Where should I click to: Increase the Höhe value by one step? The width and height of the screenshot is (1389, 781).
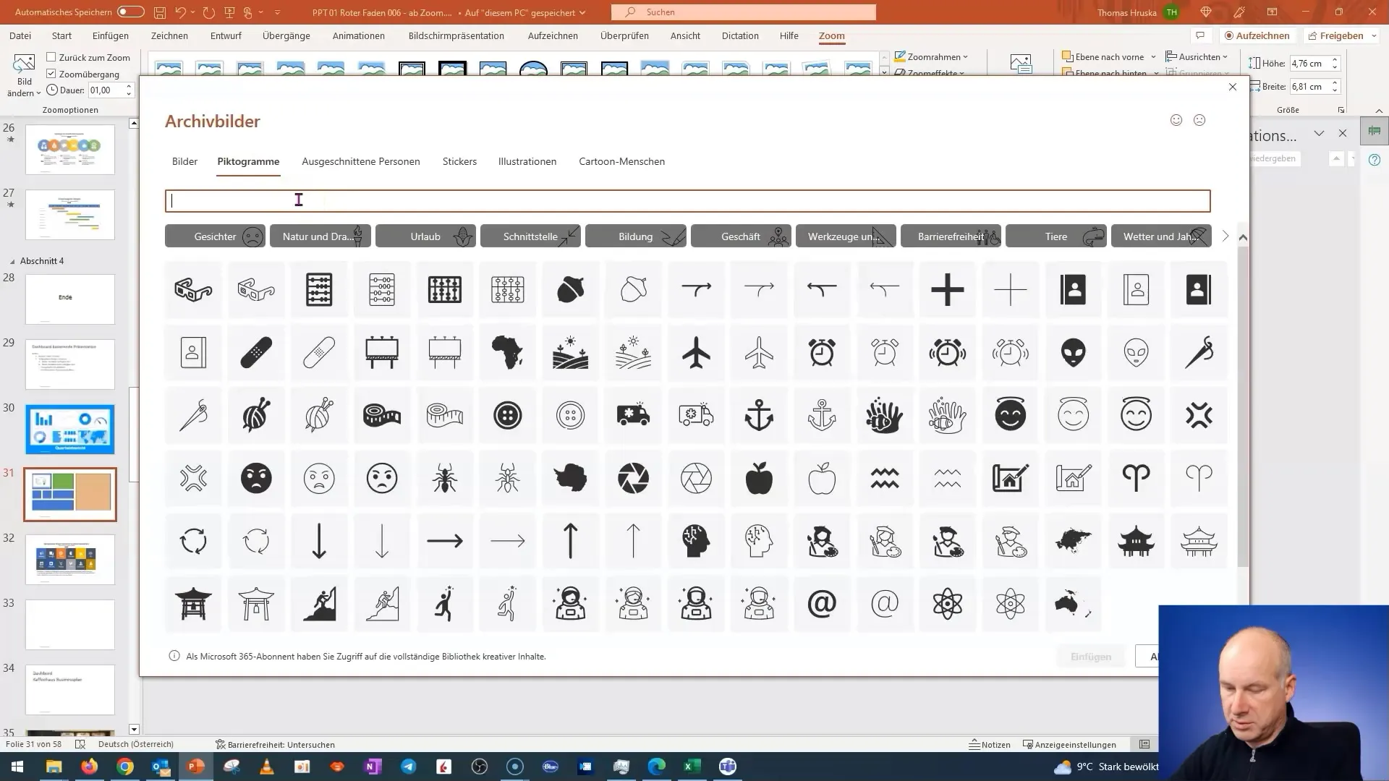point(1335,60)
